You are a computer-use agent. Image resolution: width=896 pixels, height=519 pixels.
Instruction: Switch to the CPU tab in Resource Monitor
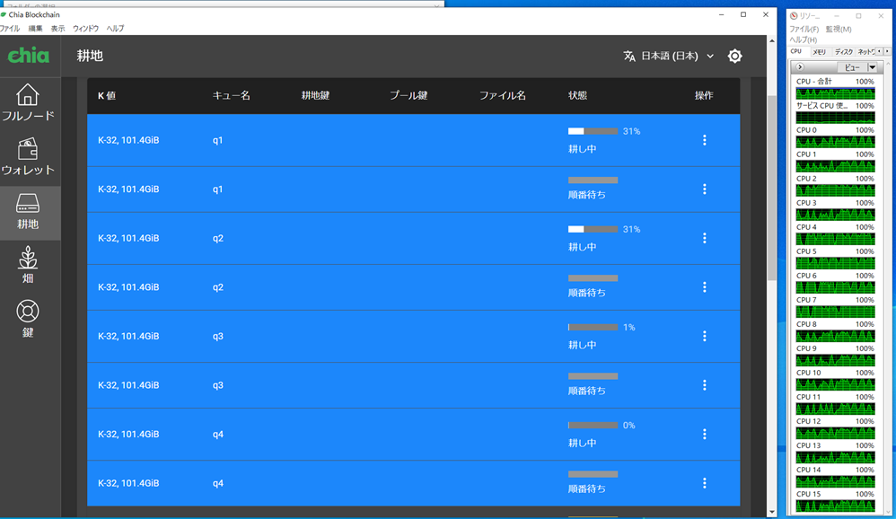pos(796,51)
